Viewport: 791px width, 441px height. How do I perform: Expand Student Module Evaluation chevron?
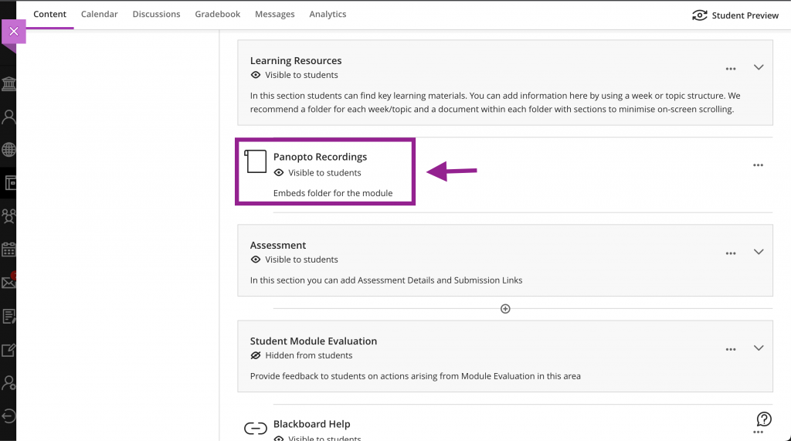click(759, 348)
